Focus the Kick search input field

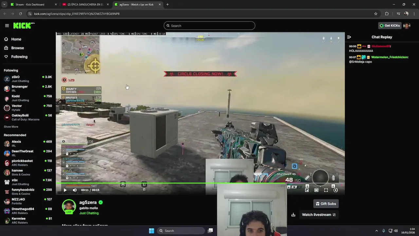209,26
